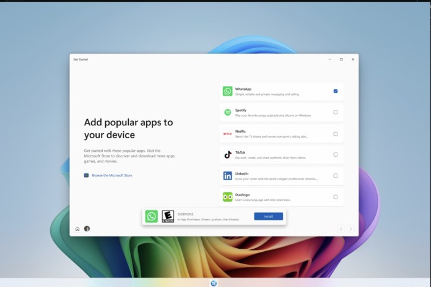Click the TikTok app icon
The image size is (431, 287).
coord(228,155)
